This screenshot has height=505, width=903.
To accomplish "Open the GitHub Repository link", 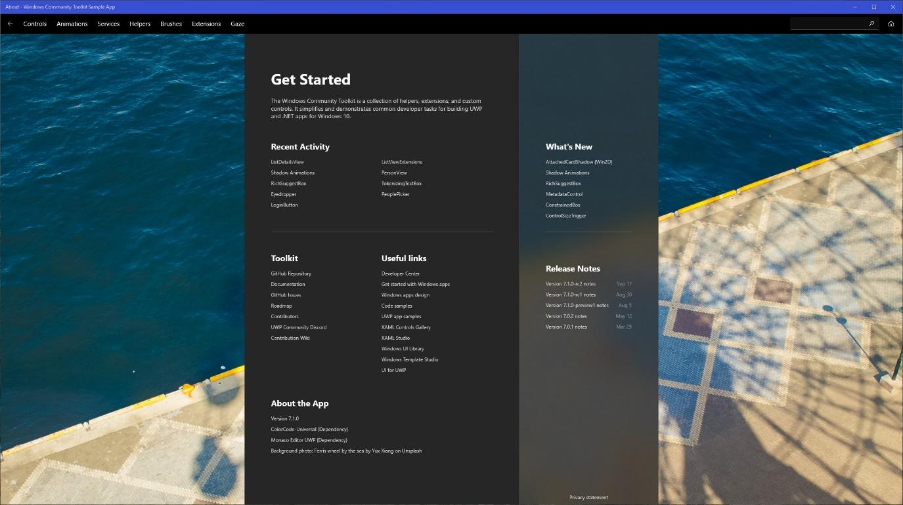I will (x=291, y=273).
